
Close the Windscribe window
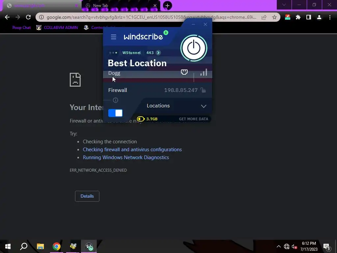click(x=205, y=24)
